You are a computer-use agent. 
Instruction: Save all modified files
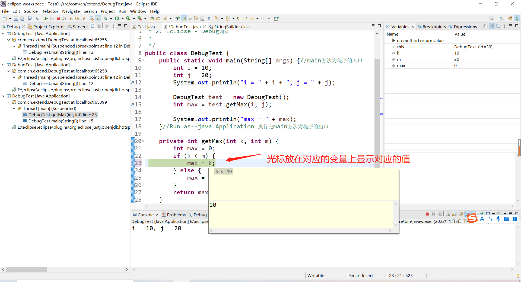22,18
